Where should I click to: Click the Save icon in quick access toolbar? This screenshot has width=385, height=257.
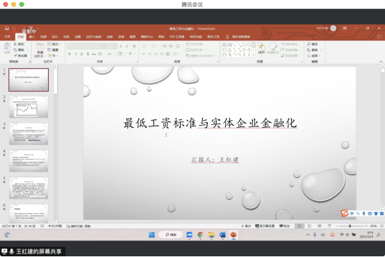(7, 28)
